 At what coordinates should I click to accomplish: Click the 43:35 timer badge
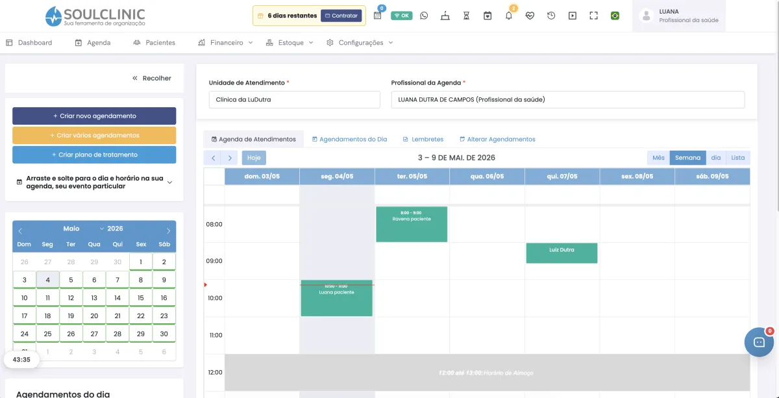[x=21, y=359]
